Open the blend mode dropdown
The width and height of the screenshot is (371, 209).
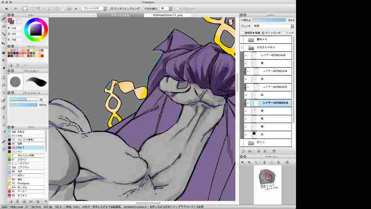tap(273, 26)
